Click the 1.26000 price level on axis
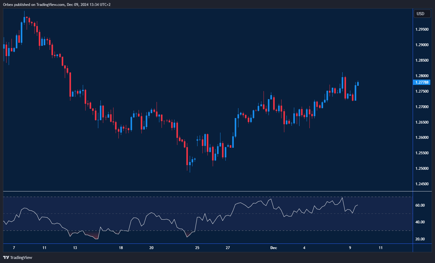The height and width of the screenshot is (263, 435). 422,138
